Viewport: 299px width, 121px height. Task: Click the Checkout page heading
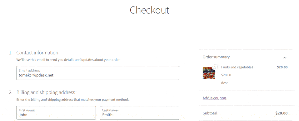149,10
